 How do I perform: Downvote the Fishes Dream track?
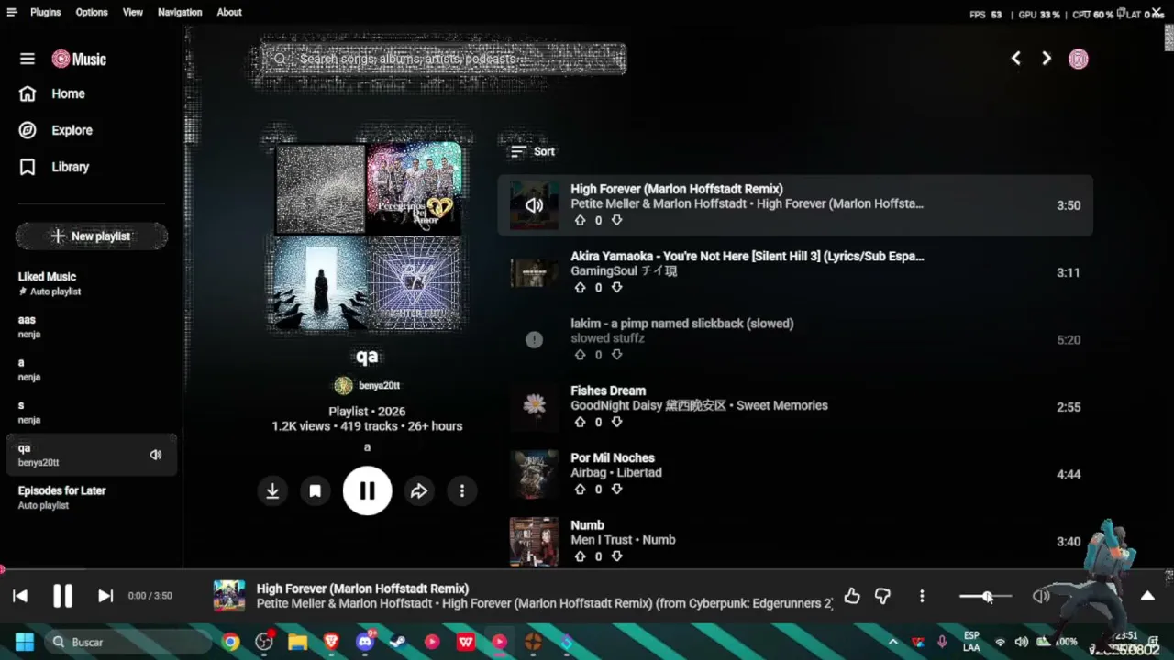click(x=616, y=423)
